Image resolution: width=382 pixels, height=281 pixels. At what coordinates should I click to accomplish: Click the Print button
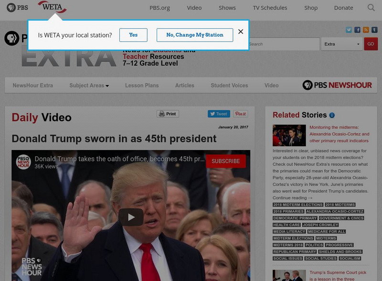coord(168,114)
